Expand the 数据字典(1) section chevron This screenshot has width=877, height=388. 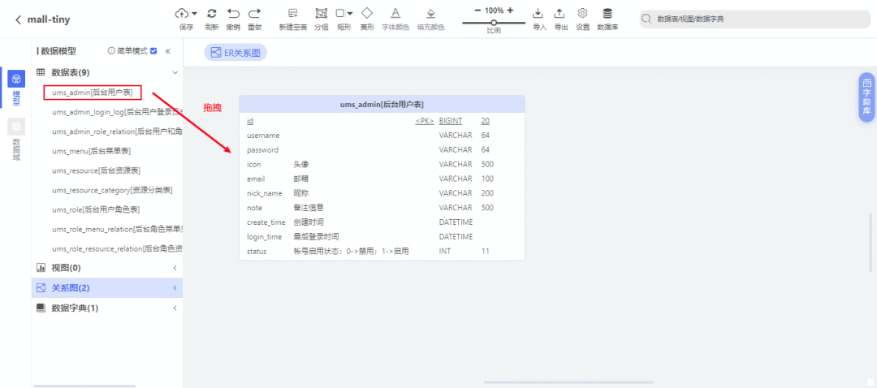click(x=175, y=308)
